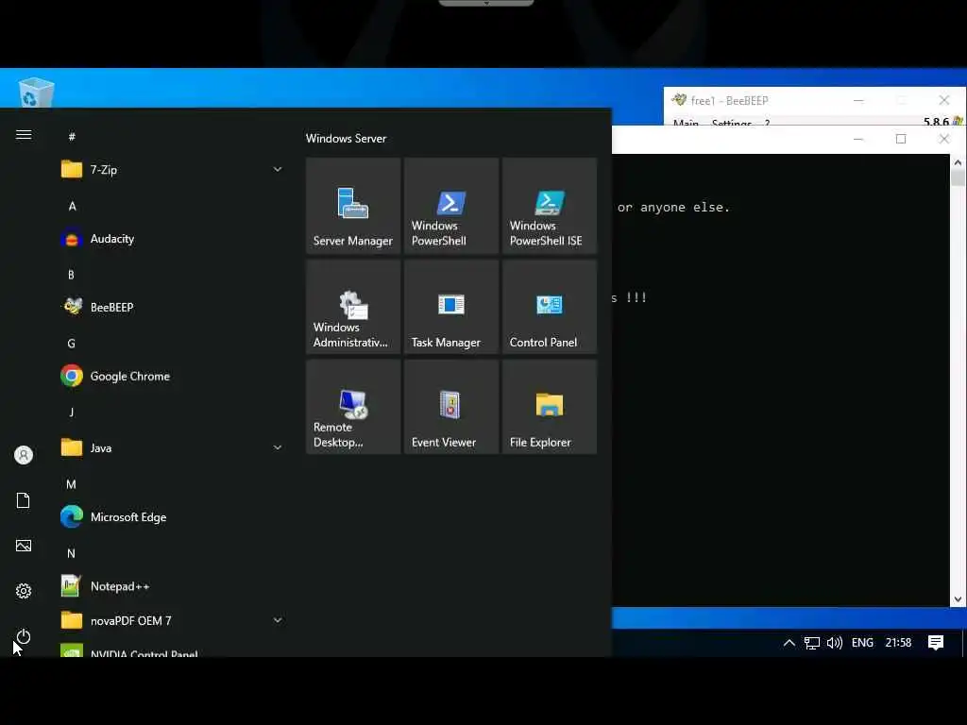
Task: Open the user account icon
Action: click(x=24, y=455)
